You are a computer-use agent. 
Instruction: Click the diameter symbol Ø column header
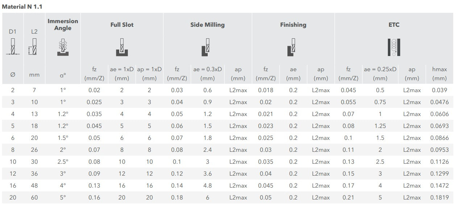tap(13, 75)
